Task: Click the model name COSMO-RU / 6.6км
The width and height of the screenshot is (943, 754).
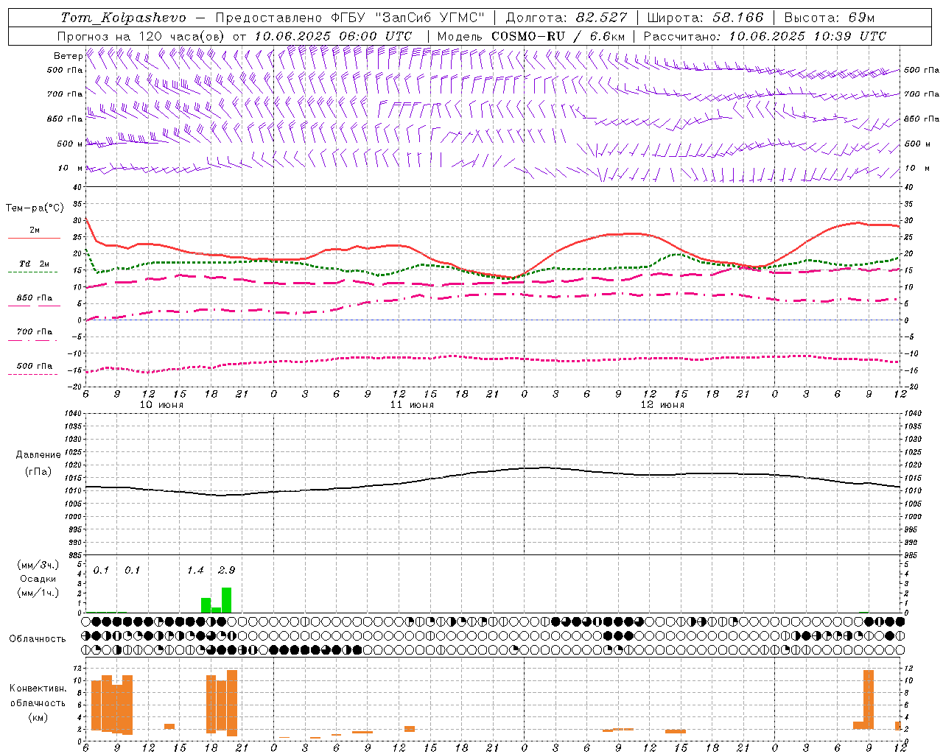Action: [x=558, y=36]
